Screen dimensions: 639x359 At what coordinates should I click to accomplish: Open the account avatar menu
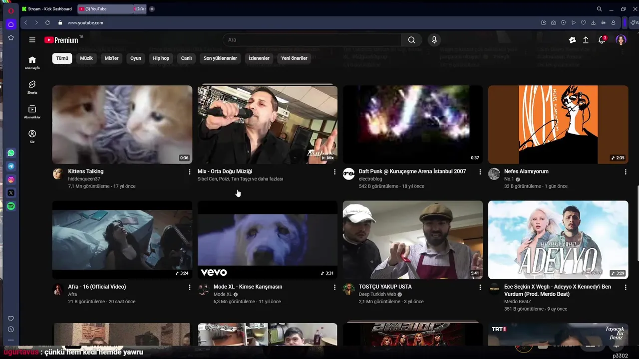point(621,40)
